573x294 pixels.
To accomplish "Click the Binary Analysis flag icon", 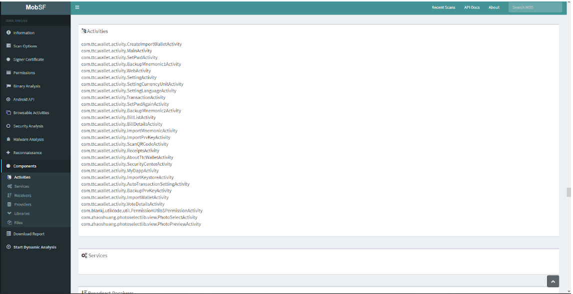I will [9, 86].
